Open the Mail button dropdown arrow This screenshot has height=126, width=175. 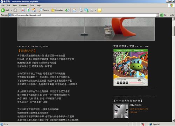pos(77,10)
